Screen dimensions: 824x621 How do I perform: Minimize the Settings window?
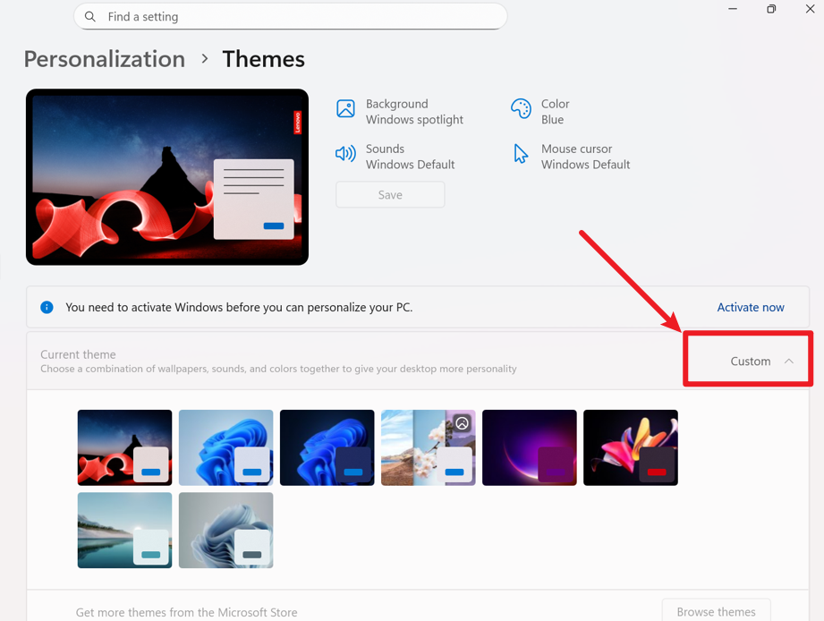[x=733, y=9]
